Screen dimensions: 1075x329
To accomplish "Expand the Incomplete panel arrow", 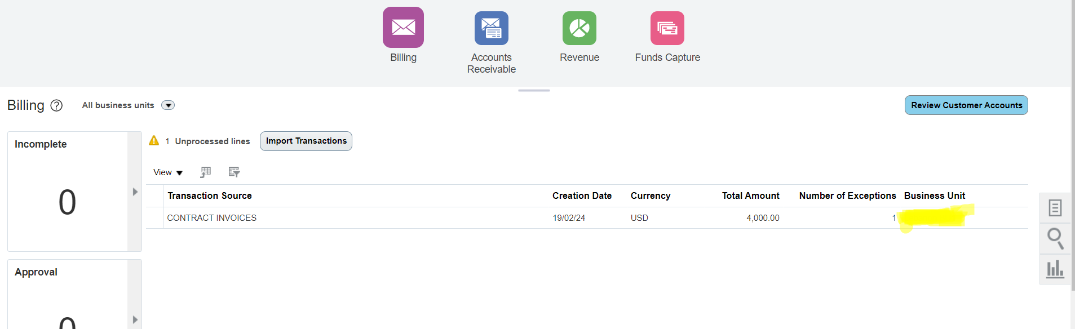I will [135, 192].
